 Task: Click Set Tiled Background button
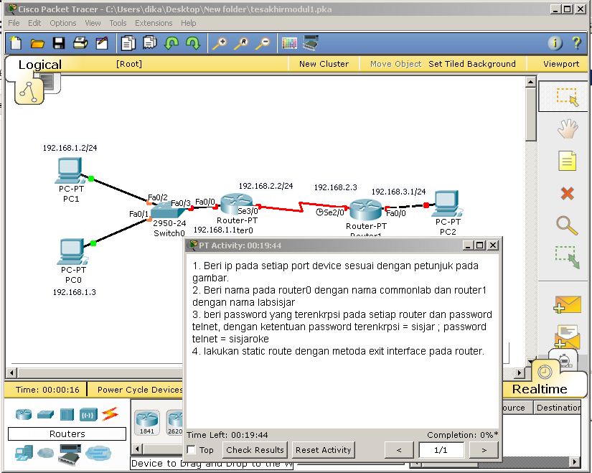pos(472,64)
